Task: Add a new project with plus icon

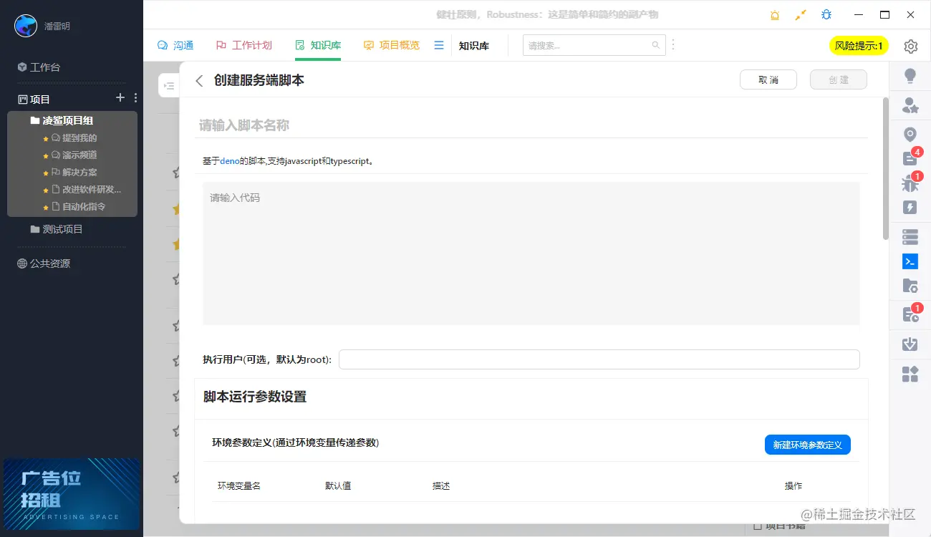Action: 120,97
